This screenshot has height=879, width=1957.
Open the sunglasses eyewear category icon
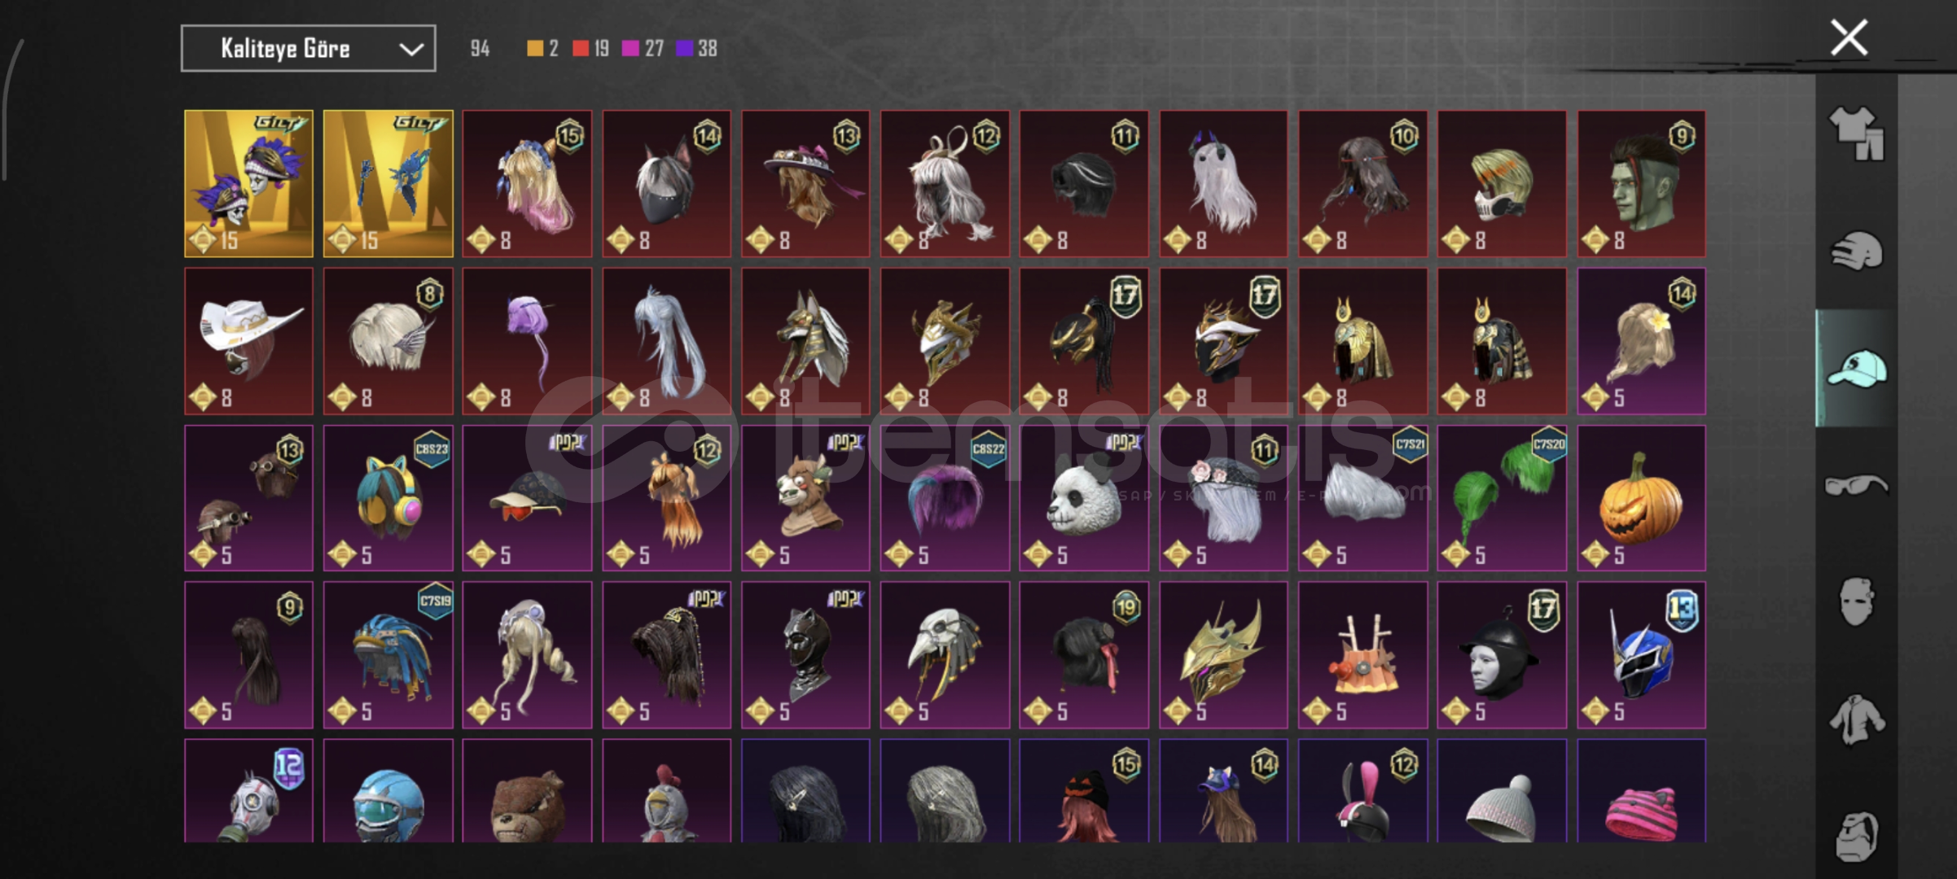pyautogui.click(x=1856, y=485)
